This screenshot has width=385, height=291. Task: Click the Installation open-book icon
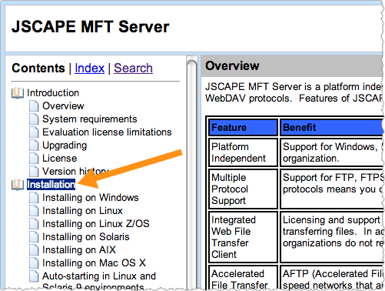coord(18,185)
